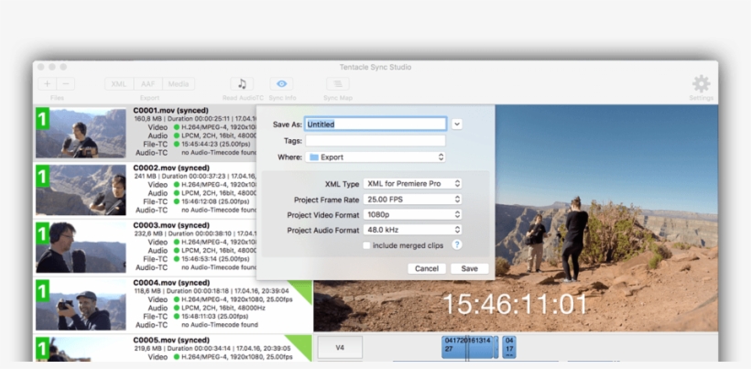
Task: Click C0003 File-TC 15:46:53:14 value
Action: pyautogui.click(x=215, y=259)
